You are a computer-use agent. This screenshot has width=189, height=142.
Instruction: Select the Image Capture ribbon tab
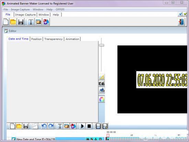pyautogui.click(x=25, y=14)
